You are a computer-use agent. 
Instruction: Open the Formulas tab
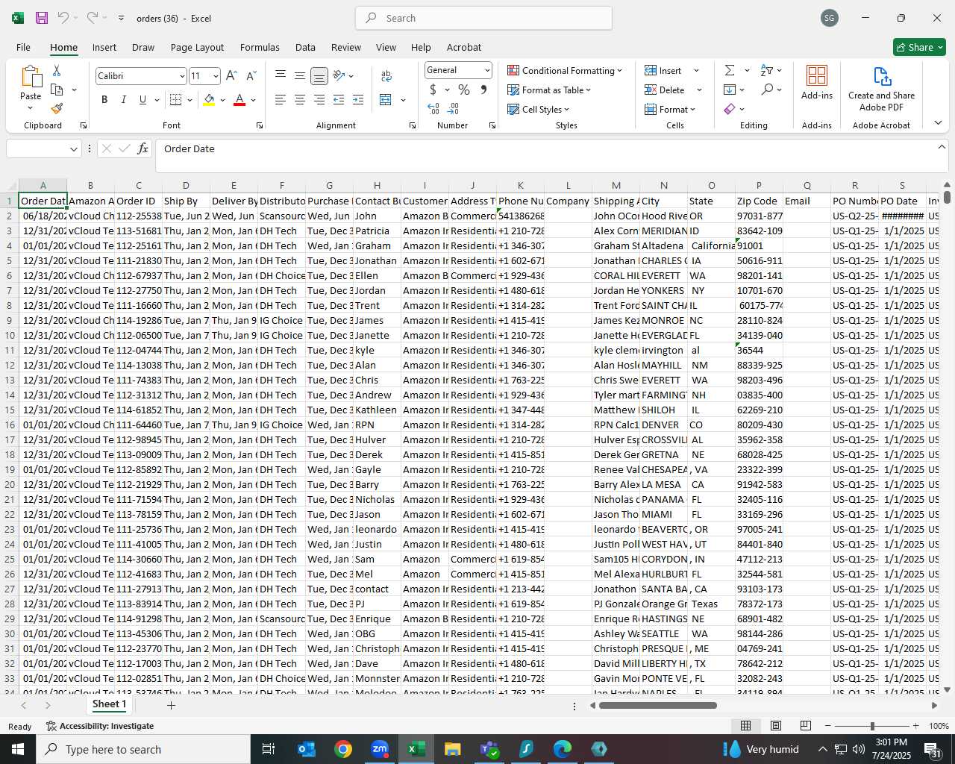(260, 47)
